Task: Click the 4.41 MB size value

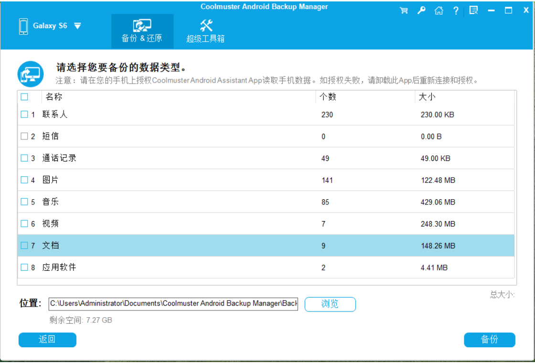Action: coord(434,267)
